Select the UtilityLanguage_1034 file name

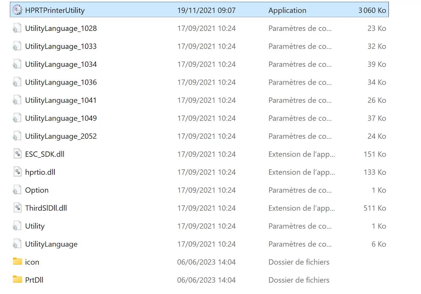pos(61,65)
